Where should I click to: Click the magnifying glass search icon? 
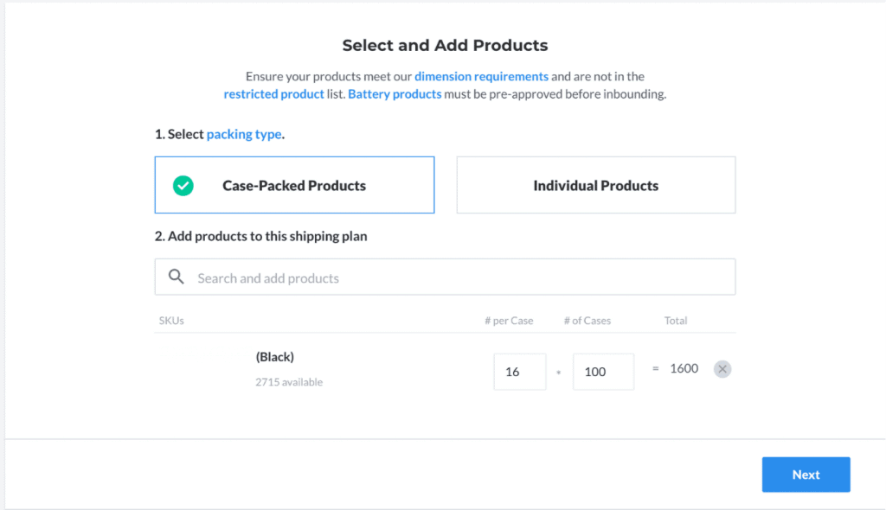(x=176, y=277)
